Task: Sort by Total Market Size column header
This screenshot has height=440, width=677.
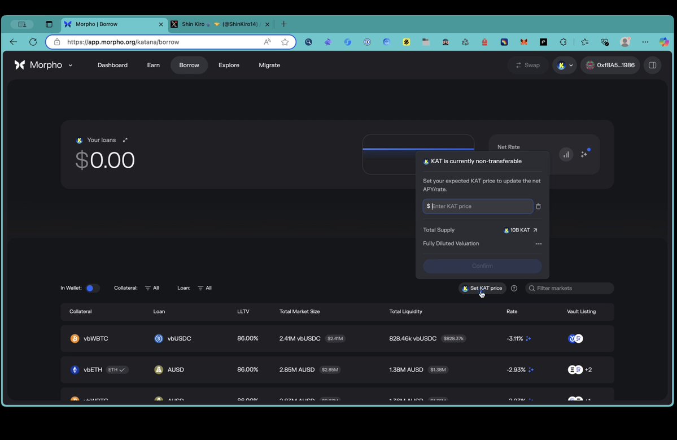Action: [299, 311]
